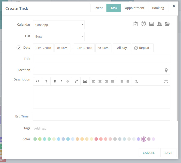
Task: Click into the Est. Time field
Action: click(x=101, y=116)
